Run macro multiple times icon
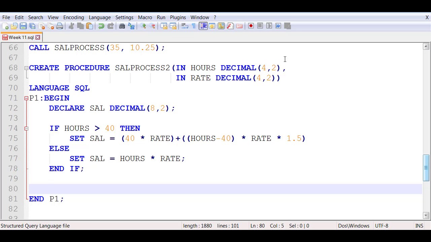Image resolution: width=431 pixels, height=242 pixels. pos(278,26)
